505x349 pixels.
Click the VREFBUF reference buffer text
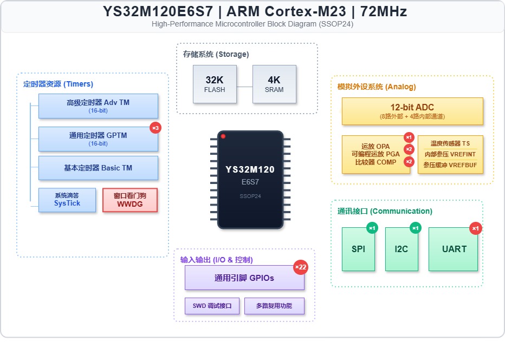(450, 165)
